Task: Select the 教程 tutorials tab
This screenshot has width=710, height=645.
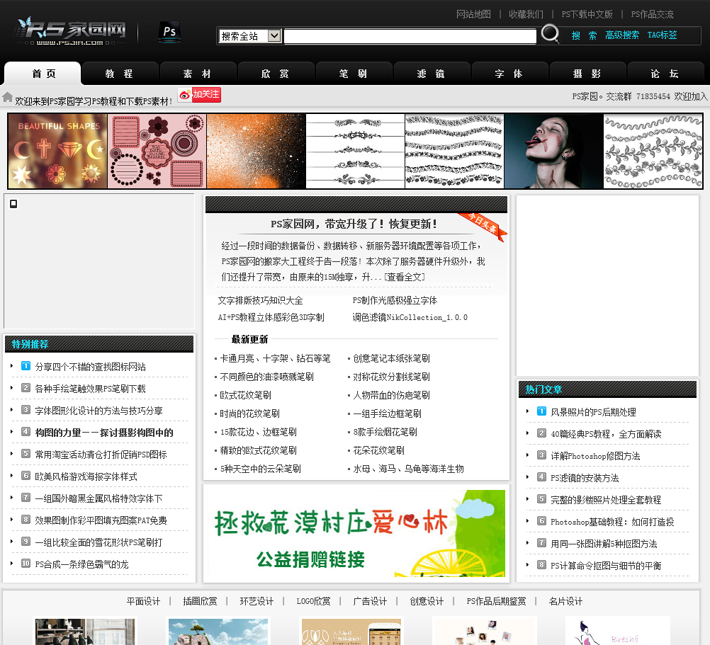Action: [119, 74]
